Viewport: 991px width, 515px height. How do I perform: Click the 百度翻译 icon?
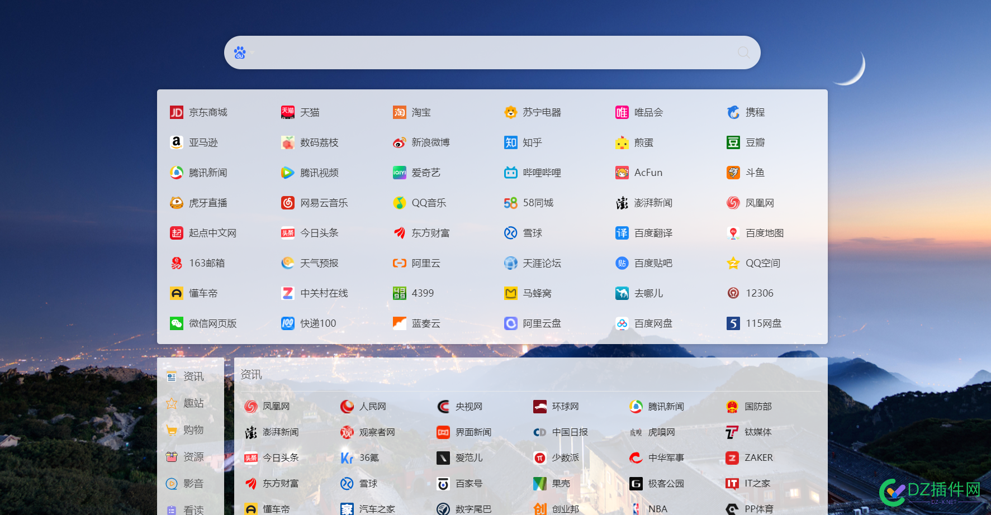[x=622, y=233]
